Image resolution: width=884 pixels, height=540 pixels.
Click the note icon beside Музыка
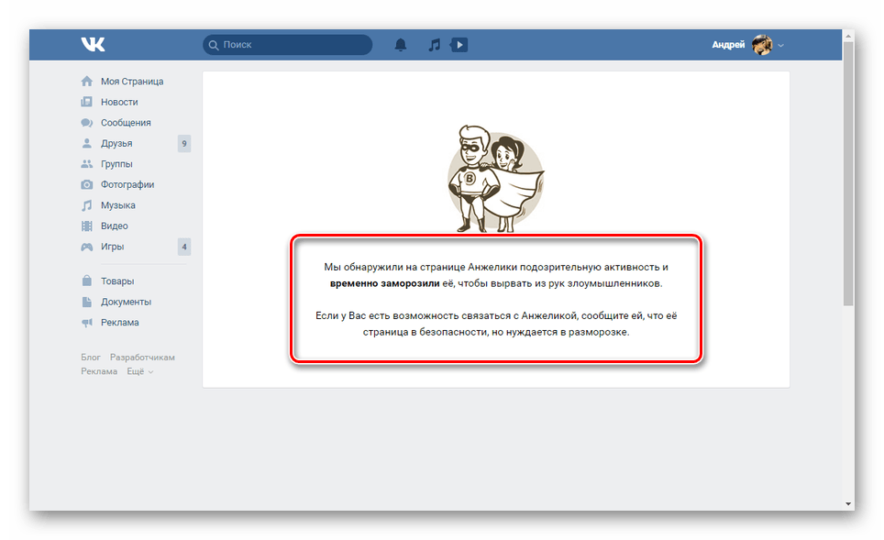click(86, 205)
